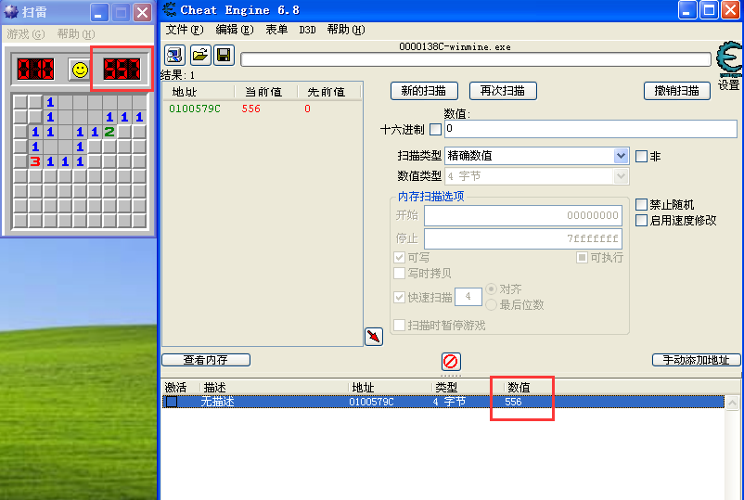Click Minesweeper mine counter display
The height and width of the screenshot is (500, 744).
(35, 70)
